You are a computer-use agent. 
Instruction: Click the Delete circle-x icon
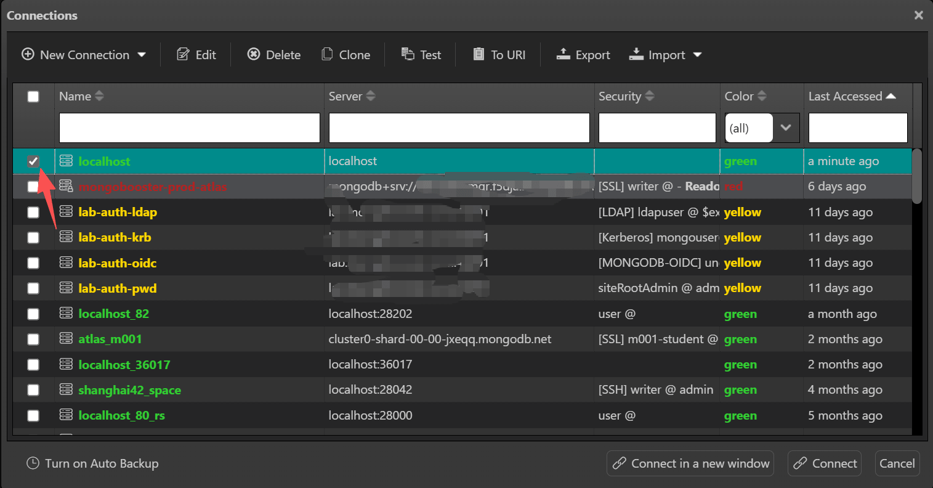pyautogui.click(x=254, y=54)
